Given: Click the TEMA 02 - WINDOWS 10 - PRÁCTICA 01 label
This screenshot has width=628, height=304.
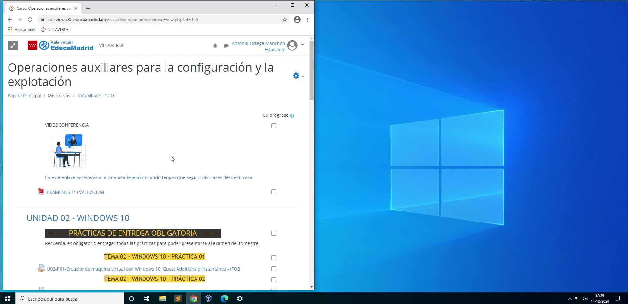Looking at the screenshot, I should [154, 256].
